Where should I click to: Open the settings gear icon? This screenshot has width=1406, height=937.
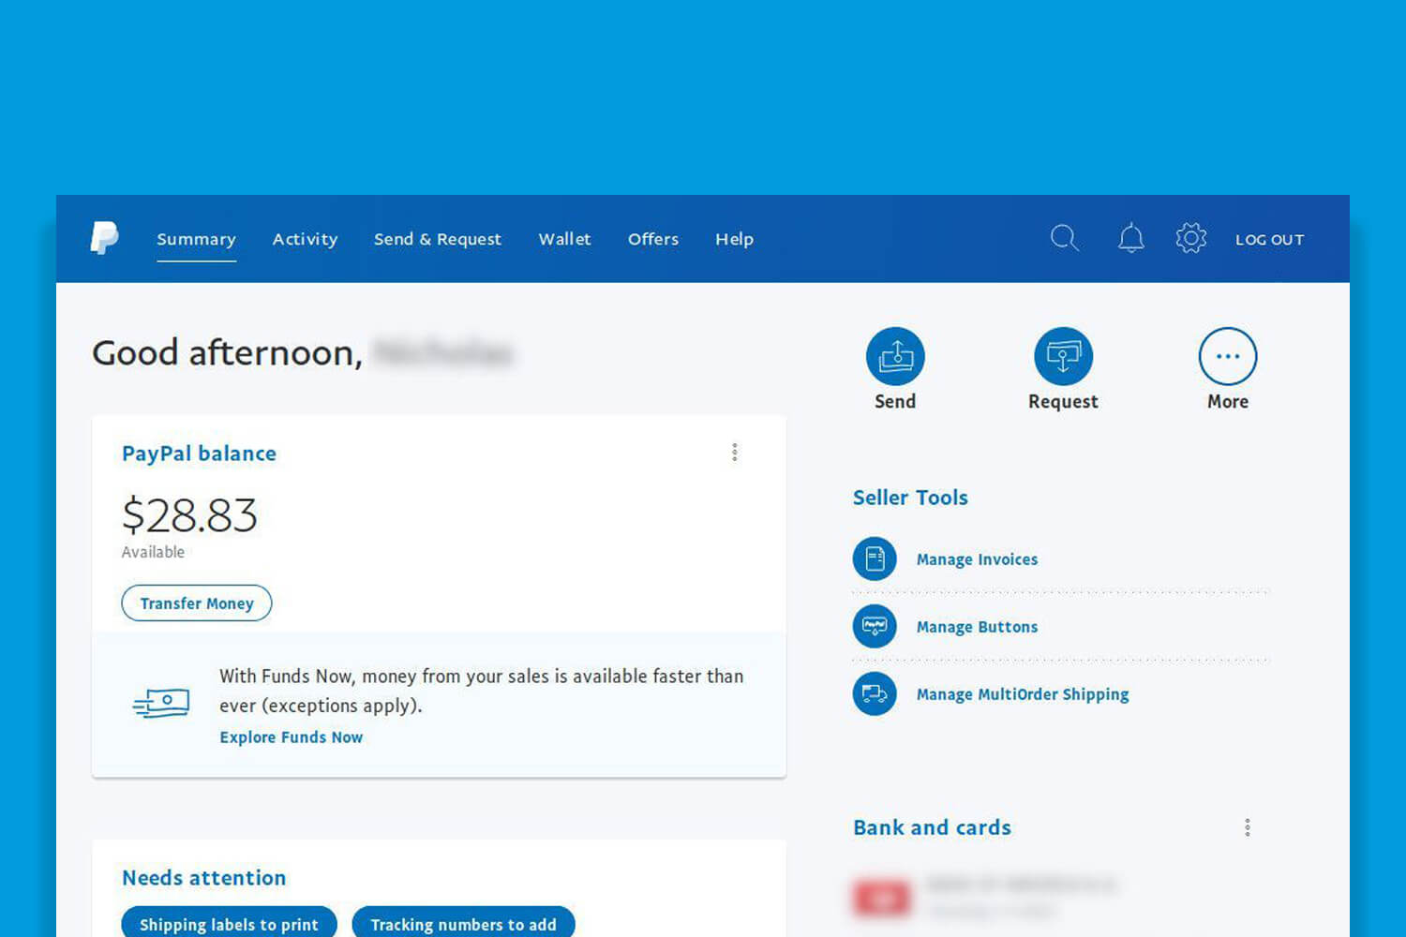(x=1190, y=238)
